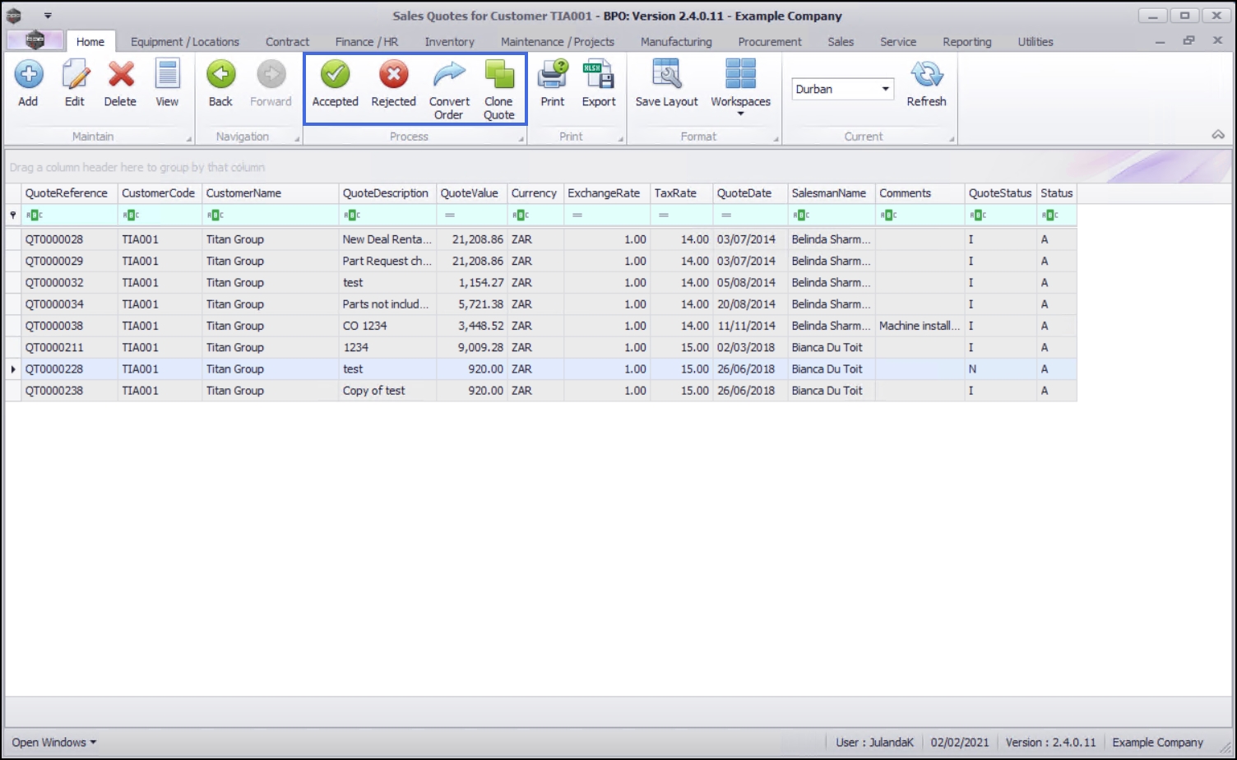Switch to the Finance / HR tab
The image size is (1237, 760).
tap(367, 41)
